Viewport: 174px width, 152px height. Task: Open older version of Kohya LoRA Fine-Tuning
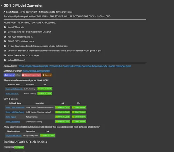[x=79, y=112]
